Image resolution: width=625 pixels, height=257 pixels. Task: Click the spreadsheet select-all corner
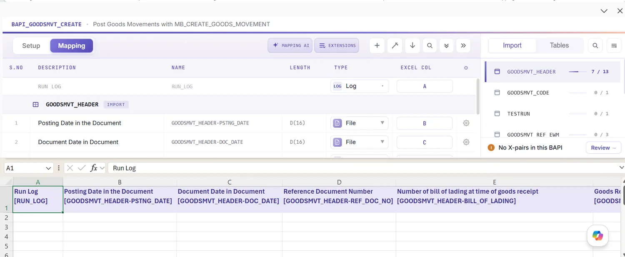tap(6, 182)
